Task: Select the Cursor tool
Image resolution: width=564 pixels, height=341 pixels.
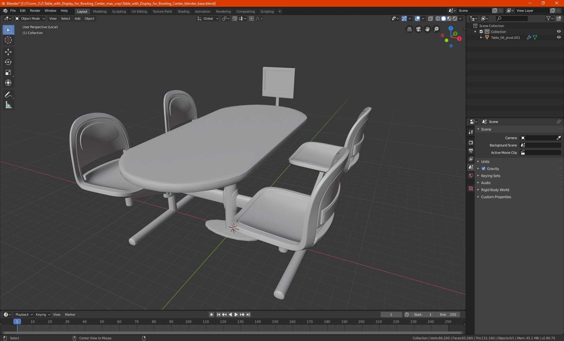Action: (8, 40)
